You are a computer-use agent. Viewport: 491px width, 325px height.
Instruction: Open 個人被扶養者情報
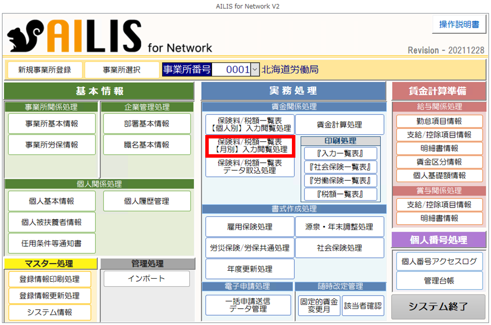tap(52, 222)
